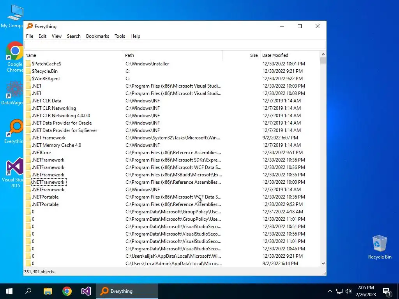Click the 331,401 objects status bar text
The height and width of the screenshot is (299, 399).
[x=39, y=272]
